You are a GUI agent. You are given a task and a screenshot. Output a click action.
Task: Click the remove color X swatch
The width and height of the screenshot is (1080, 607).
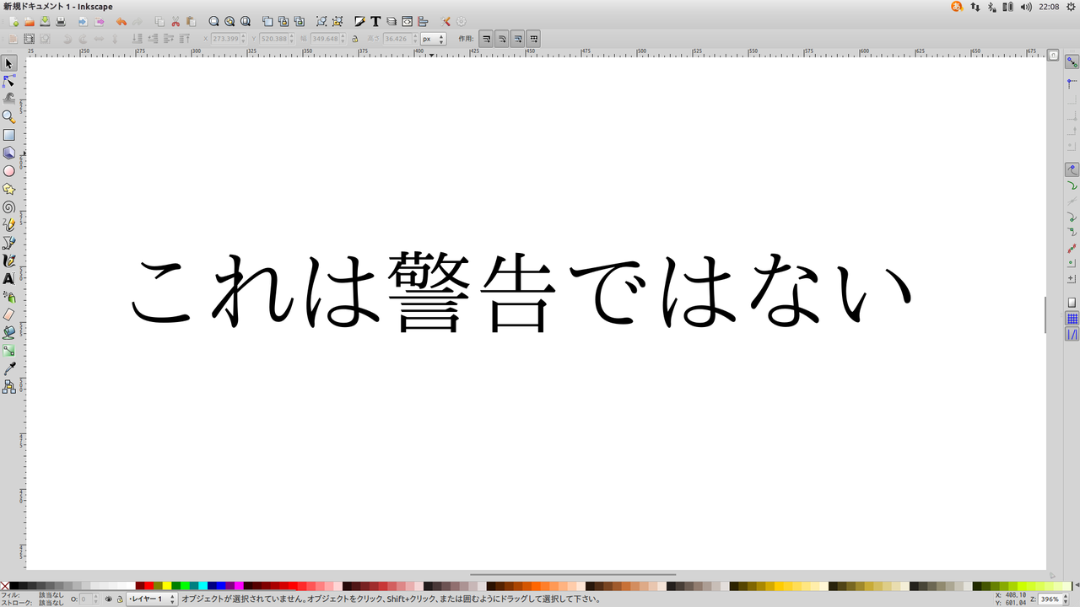click(5, 586)
